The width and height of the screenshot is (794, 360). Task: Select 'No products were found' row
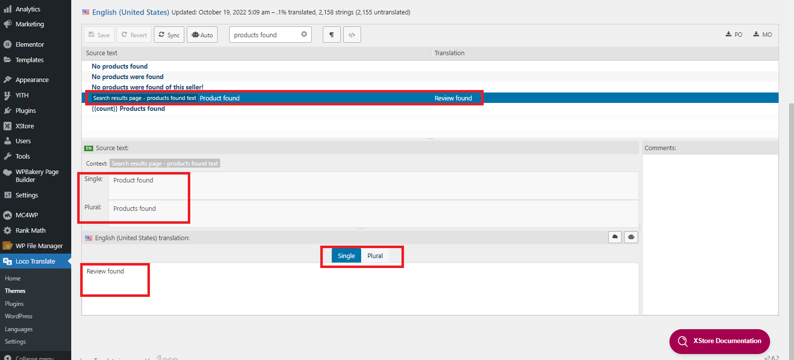tap(430, 77)
